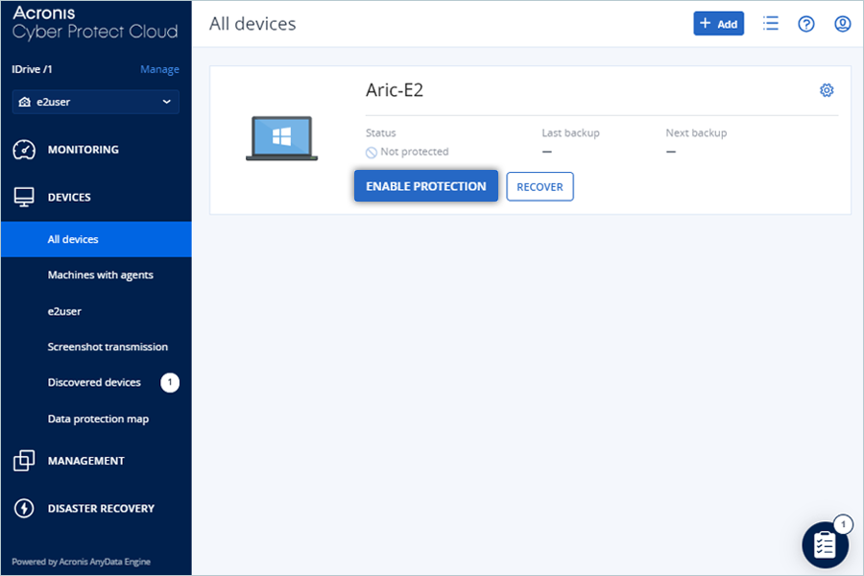Screen dimensions: 864x576
Task: Click the Disaster Recovery lightning icon
Action: click(x=24, y=508)
